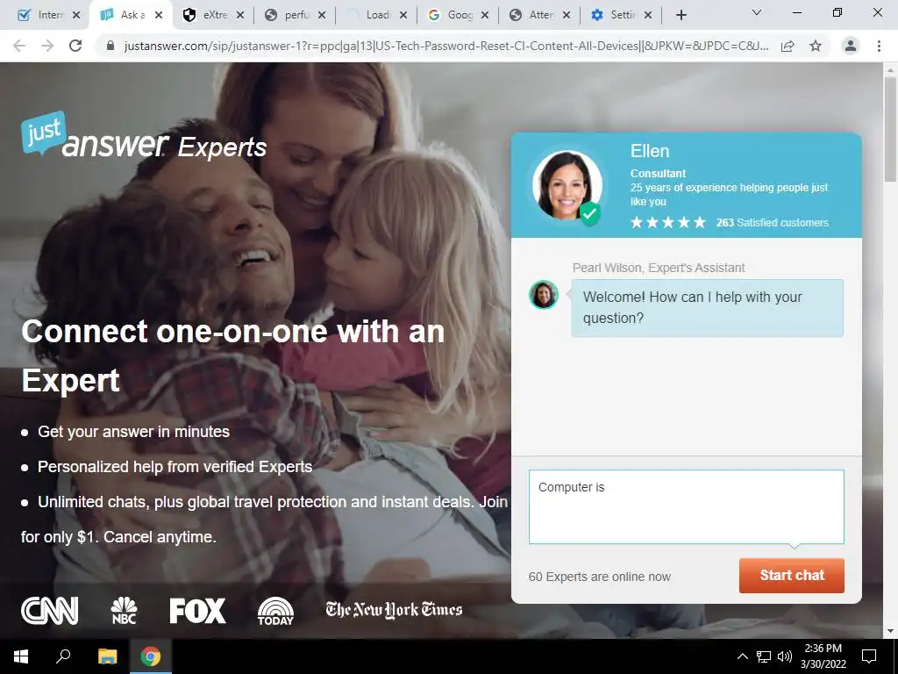This screenshot has height=674, width=898.
Task: Click the CNN logo
Action: [50, 611]
